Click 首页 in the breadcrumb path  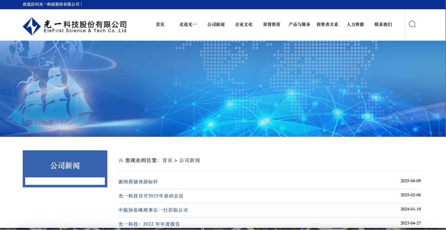pyautogui.click(x=167, y=161)
